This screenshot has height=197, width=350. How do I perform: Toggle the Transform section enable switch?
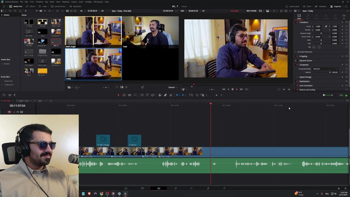click(x=297, y=22)
